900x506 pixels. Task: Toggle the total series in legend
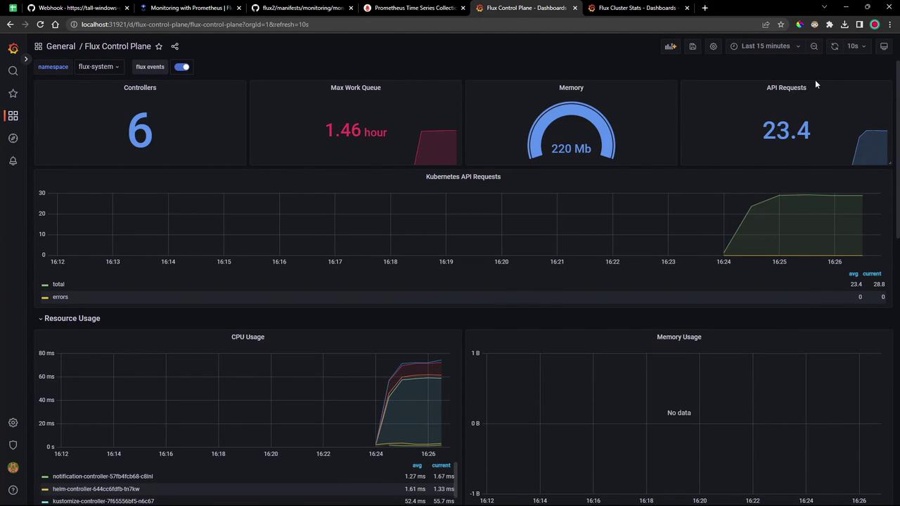(58, 285)
